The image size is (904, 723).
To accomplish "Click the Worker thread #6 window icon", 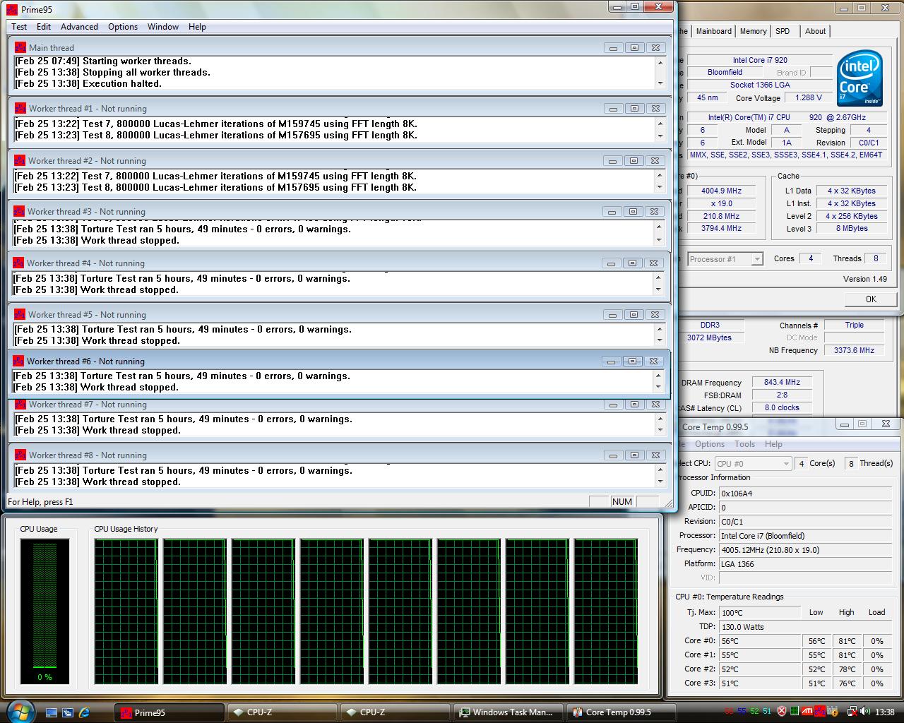I will pyautogui.click(x=18, y=361).
